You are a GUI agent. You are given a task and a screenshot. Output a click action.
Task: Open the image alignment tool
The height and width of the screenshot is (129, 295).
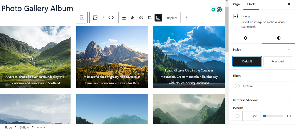tap(124, 18)
